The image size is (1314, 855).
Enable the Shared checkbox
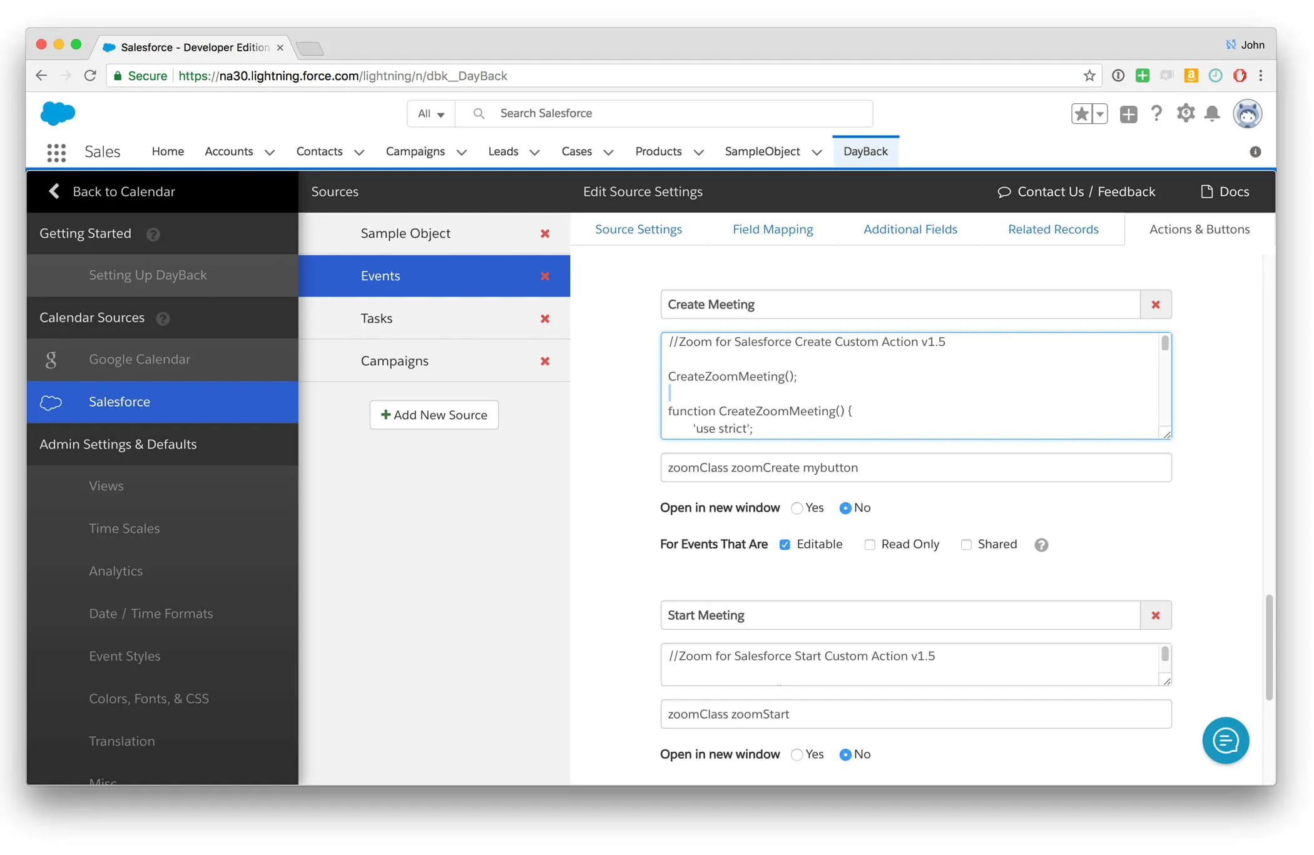[x=966, y=545]
